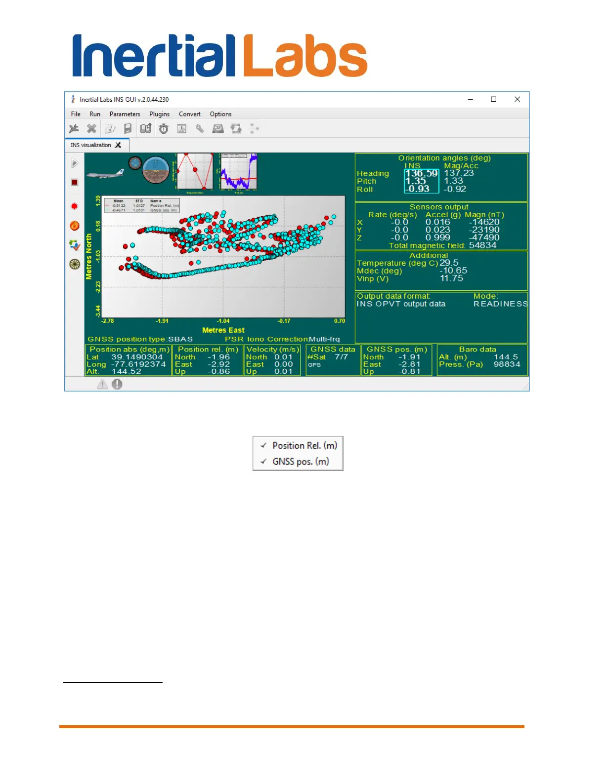Click the READINESS mode text
This screenshot has height=782, width=605.
pos(500,304)
